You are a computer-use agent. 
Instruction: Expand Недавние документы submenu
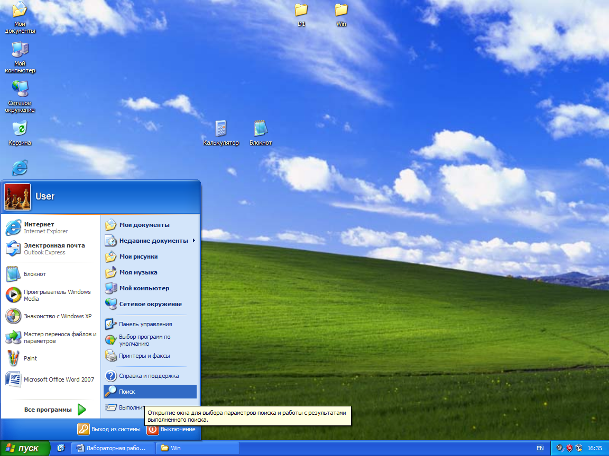tap(150, 241)
